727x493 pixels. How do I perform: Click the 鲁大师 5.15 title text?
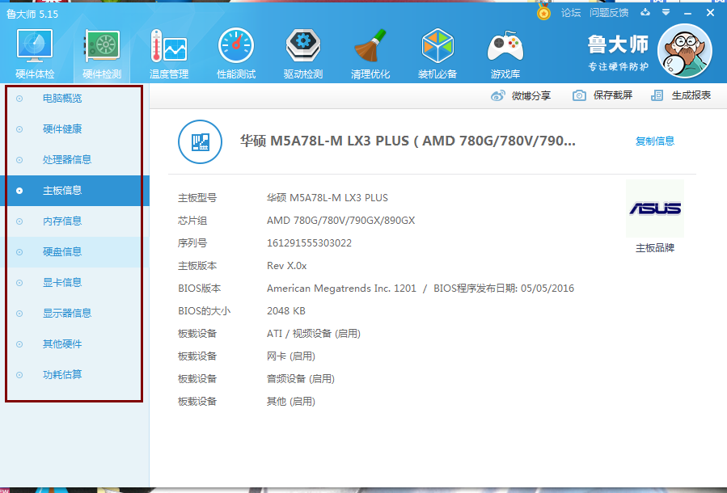32,14
